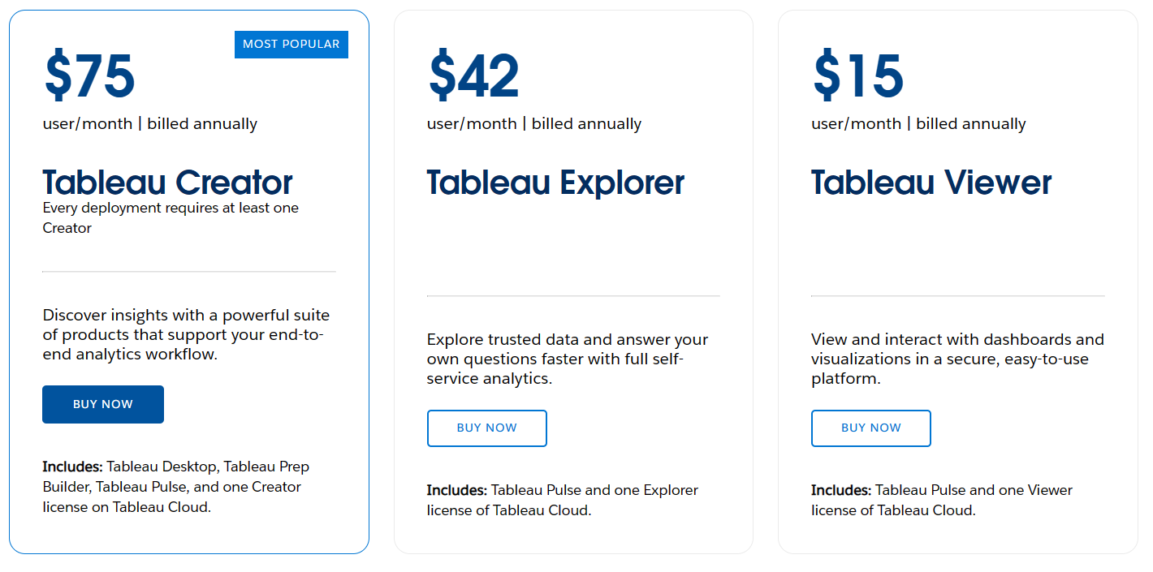Screen dimensions: 1153x572
Task: Click the $75 price label
Action: [x=89, y=77]
